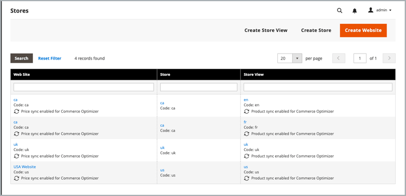Click the Code: fr text
Image resolution: width=406 pixels, height=196 pixels.
(251, 127)
